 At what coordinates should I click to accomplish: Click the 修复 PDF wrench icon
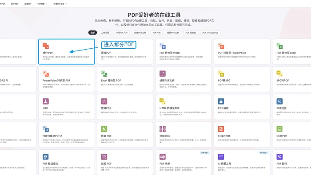pos(104,129)
